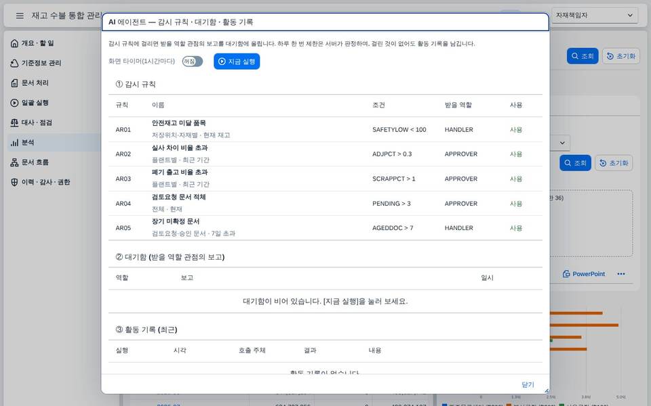The image size is (651, 406).
Task: Select rule name 검토요청 문서 적체
Action: [x=178, y=197]
